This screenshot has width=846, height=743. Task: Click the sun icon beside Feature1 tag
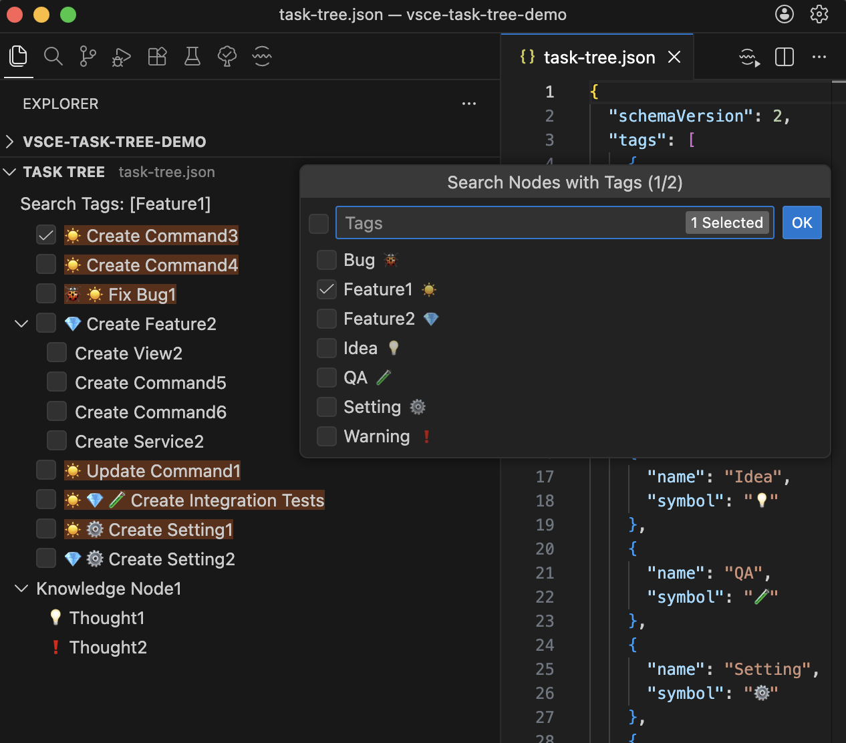430,289
